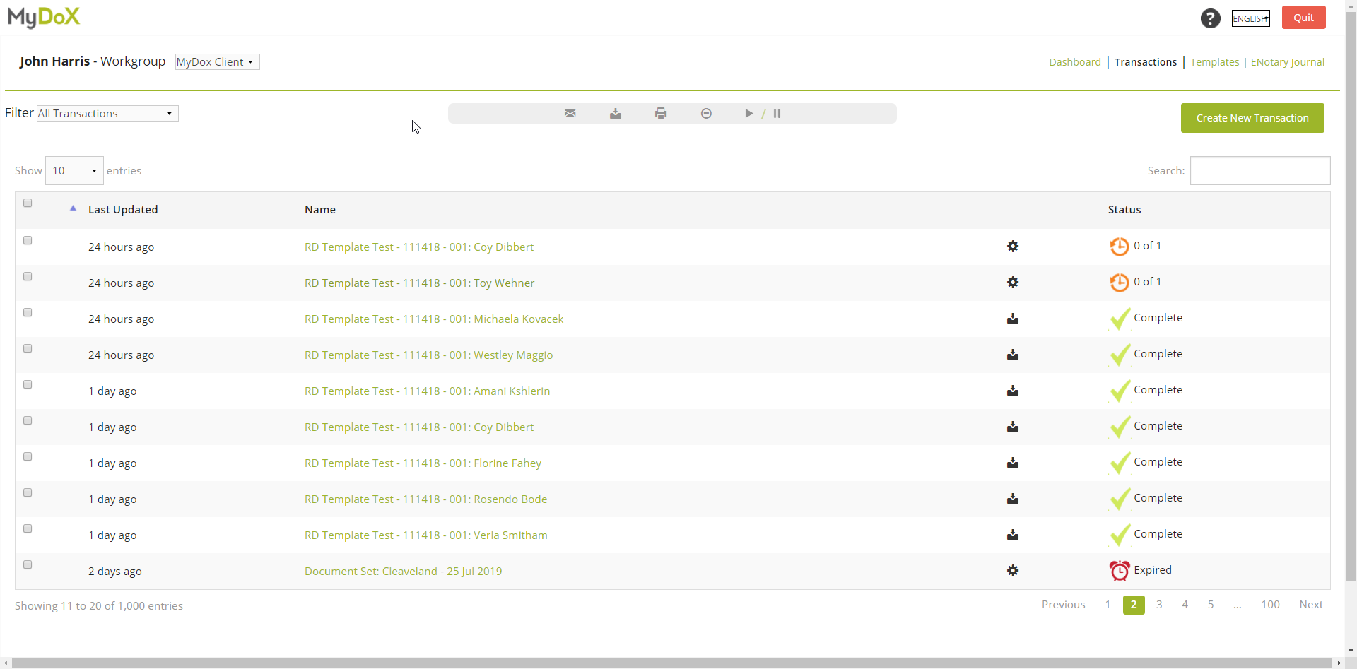Expand the MyDox Client dropdown
The width and height of the screenshot is (1357, 669).
click(x=216, y=61)
